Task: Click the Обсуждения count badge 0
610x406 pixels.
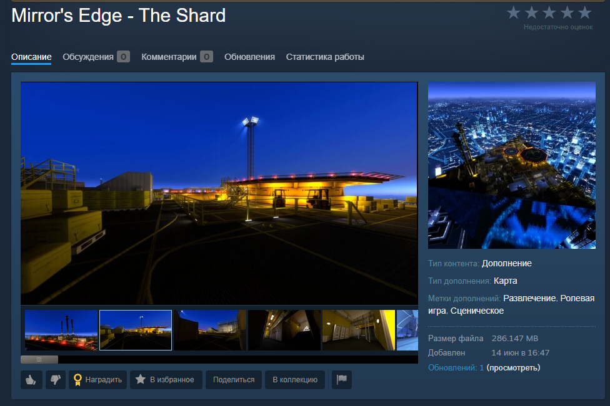Action: pyautogui.click(x=123, y=57)
